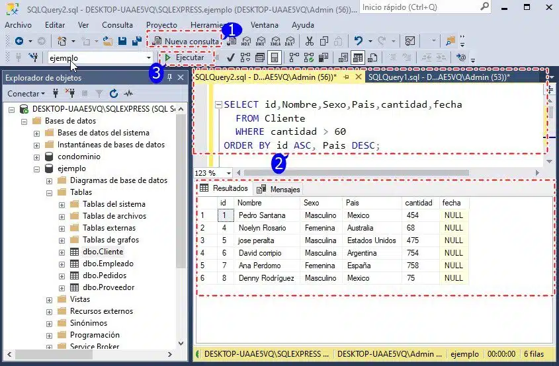This screenshot has width=559, height=366.
Task: Expand the condominio database node
Action: tap(37, 157)
